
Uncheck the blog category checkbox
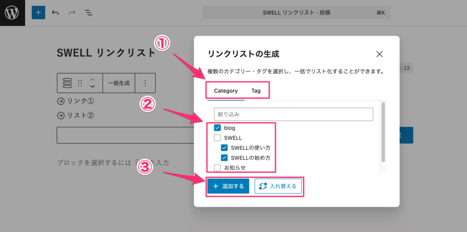pos(218,128)
